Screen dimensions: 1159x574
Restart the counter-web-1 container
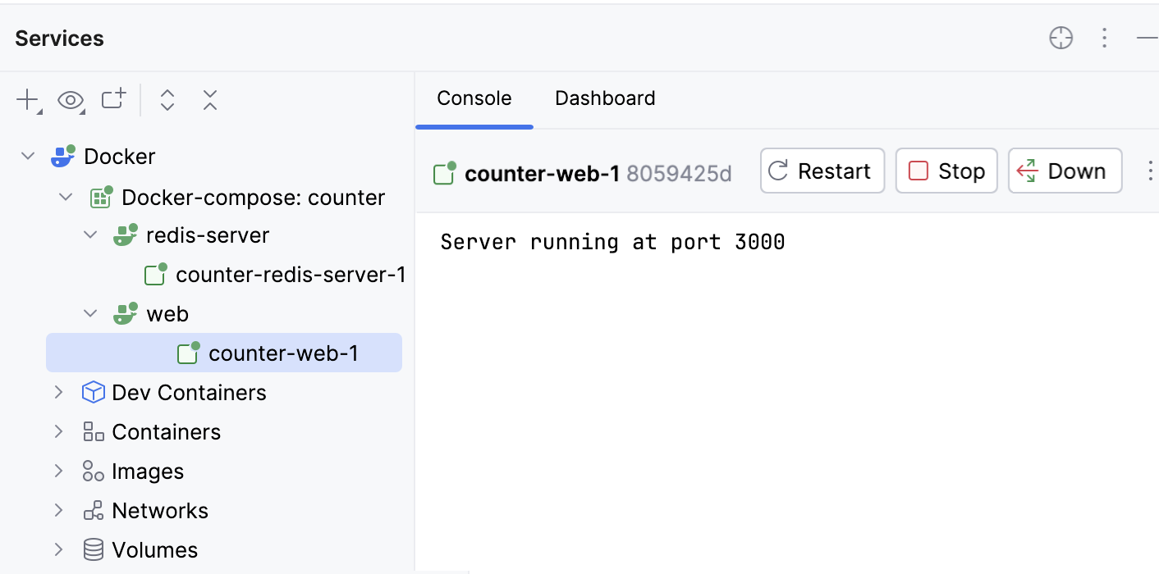tap(822, 171)
